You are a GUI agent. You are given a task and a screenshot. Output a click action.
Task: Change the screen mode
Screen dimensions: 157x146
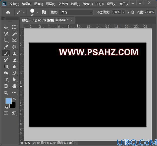(14, 113)
